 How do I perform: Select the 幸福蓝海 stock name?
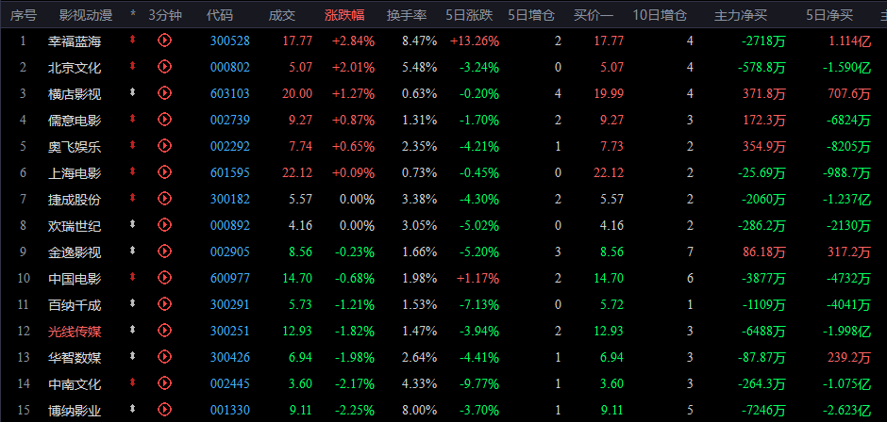click(75, 41)
